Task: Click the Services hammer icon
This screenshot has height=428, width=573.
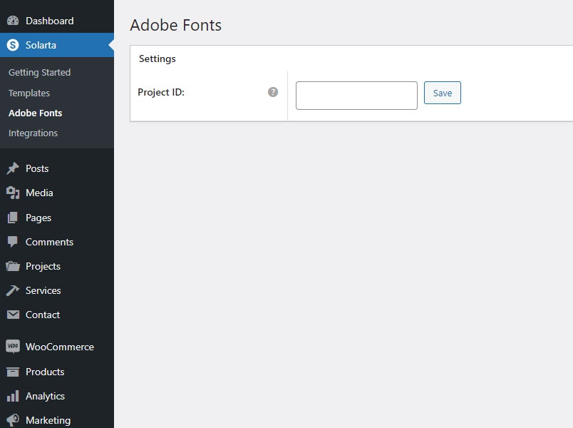Action: [x=13, y=290]
